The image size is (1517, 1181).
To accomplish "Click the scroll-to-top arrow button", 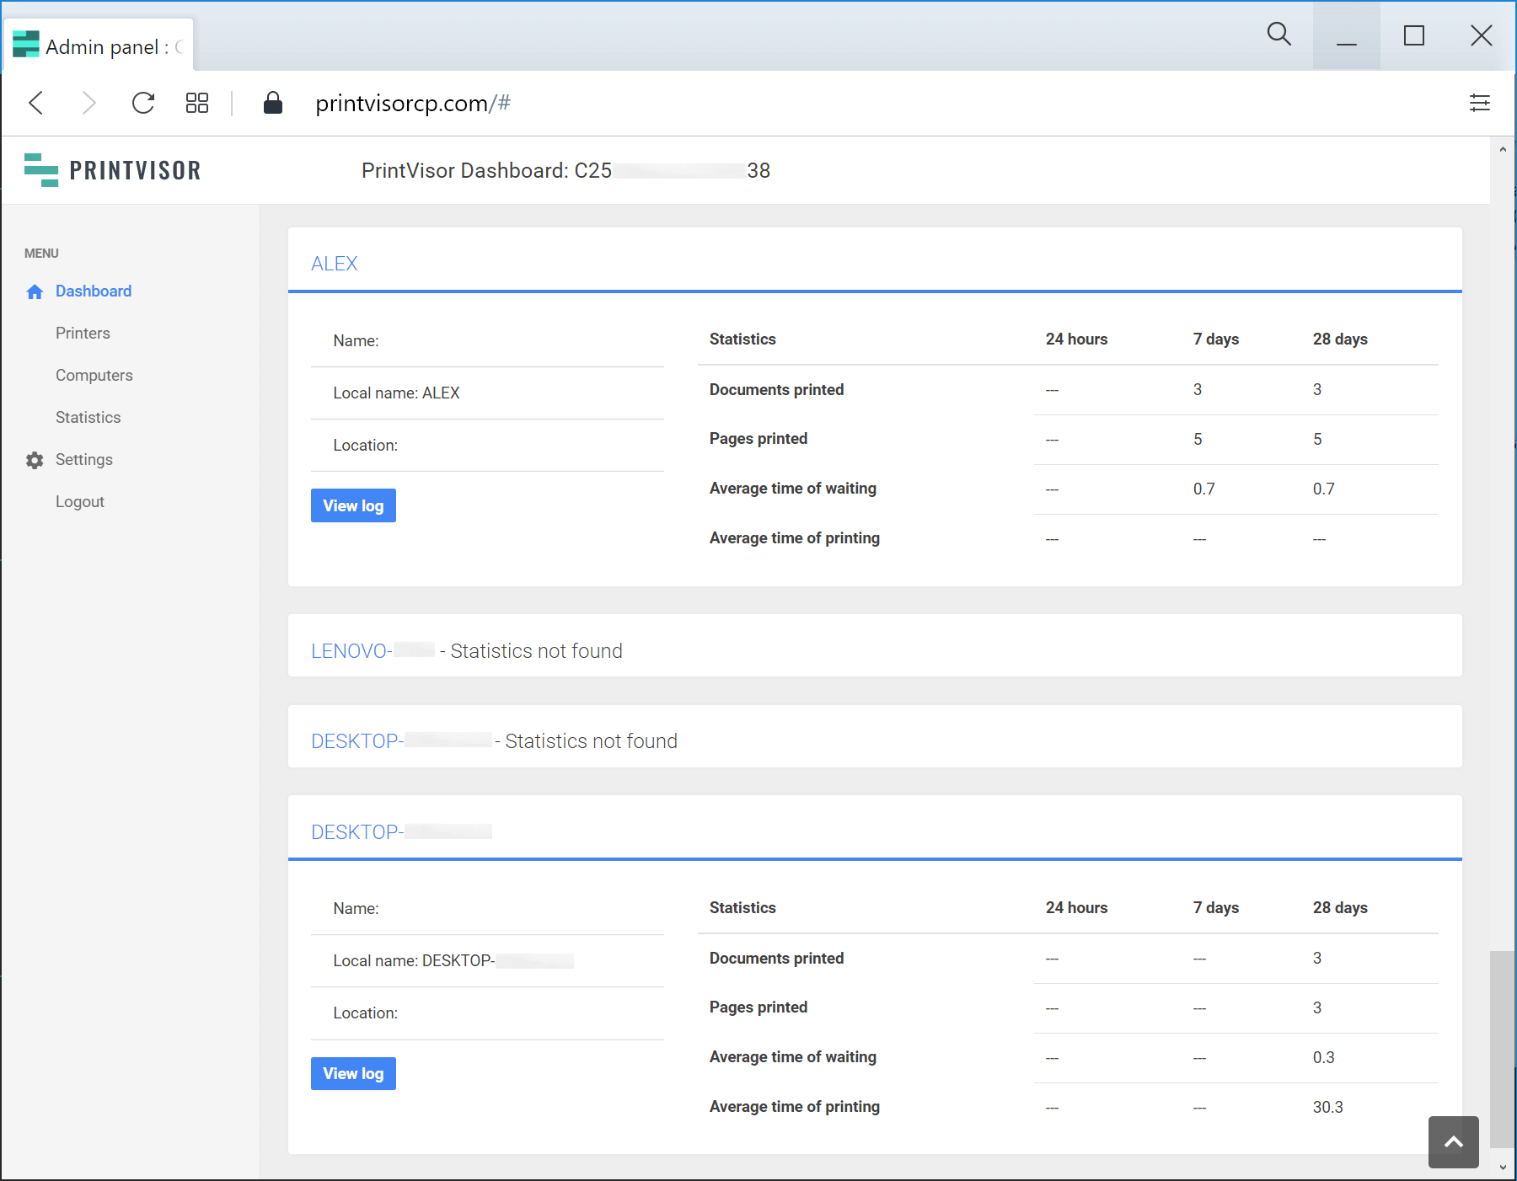I will [1453, 1141].
